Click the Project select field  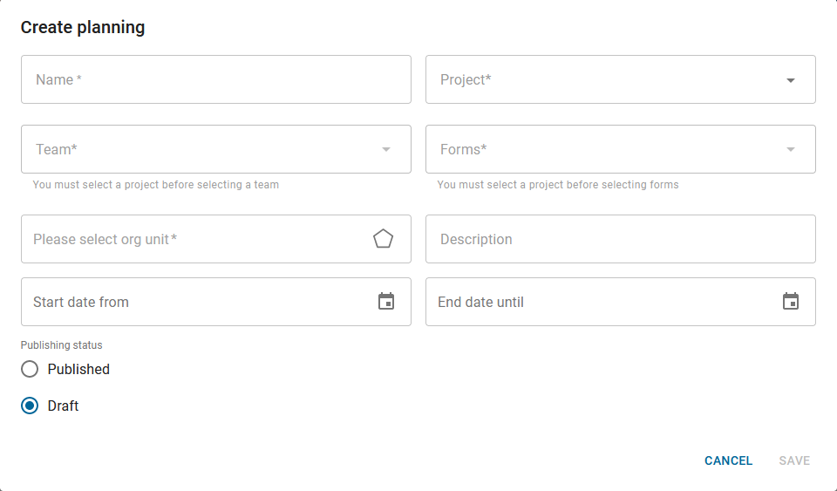click(x=620, y=79)
